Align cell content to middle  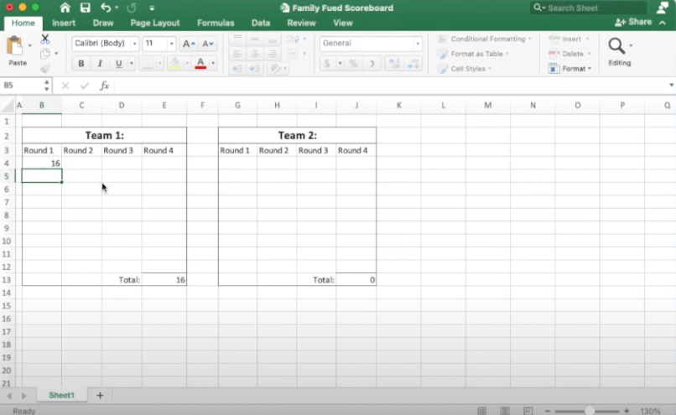click(x=255, y=39)
